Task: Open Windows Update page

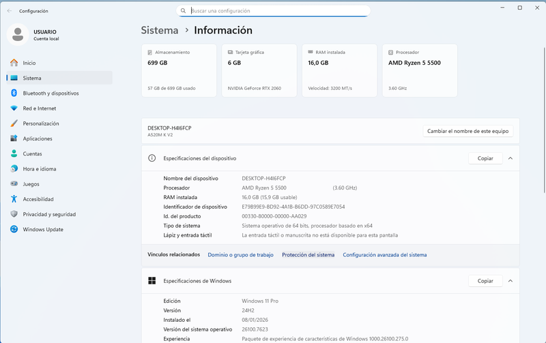Action: tap(59, 229)
